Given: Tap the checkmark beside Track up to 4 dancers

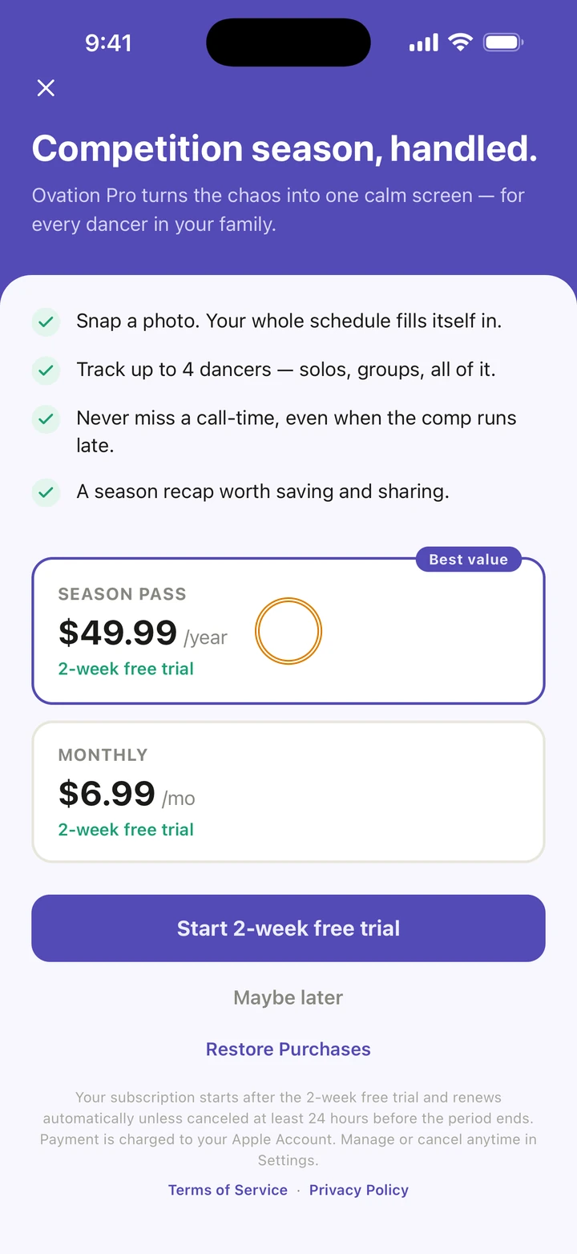Looking at the screenshot, I should [46, 370].
